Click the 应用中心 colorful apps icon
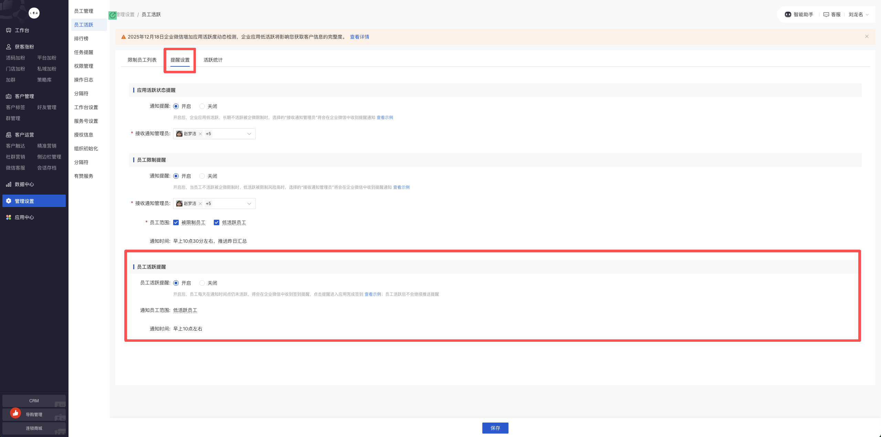This screenshot has width=881, height=437. point(9,217)
